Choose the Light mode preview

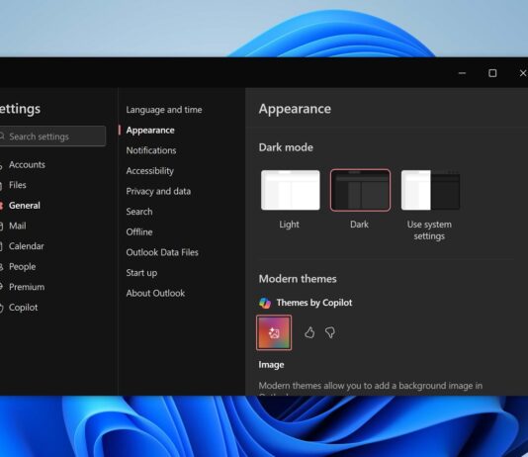click(x=291, y=190)
